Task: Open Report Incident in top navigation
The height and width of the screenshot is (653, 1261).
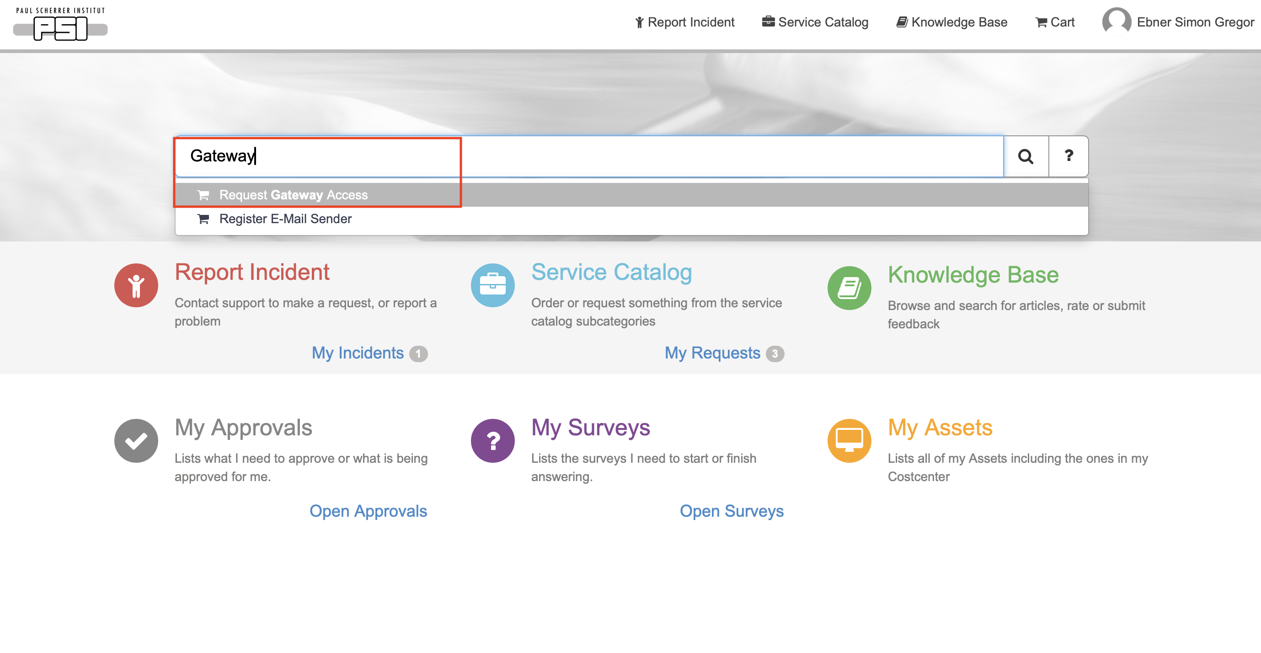Action: (x=684, y=22)
